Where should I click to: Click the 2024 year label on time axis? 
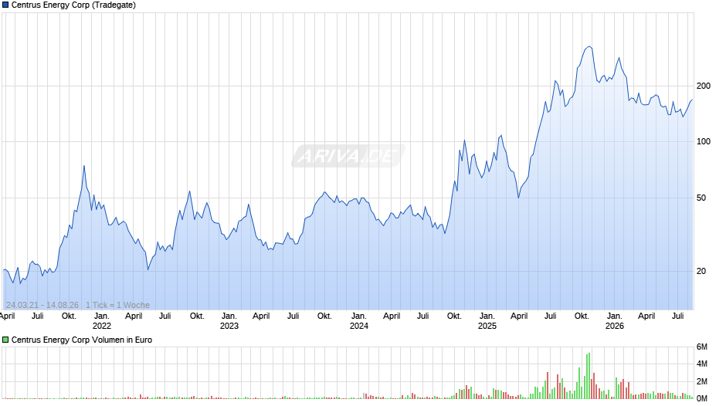point(359,326)
